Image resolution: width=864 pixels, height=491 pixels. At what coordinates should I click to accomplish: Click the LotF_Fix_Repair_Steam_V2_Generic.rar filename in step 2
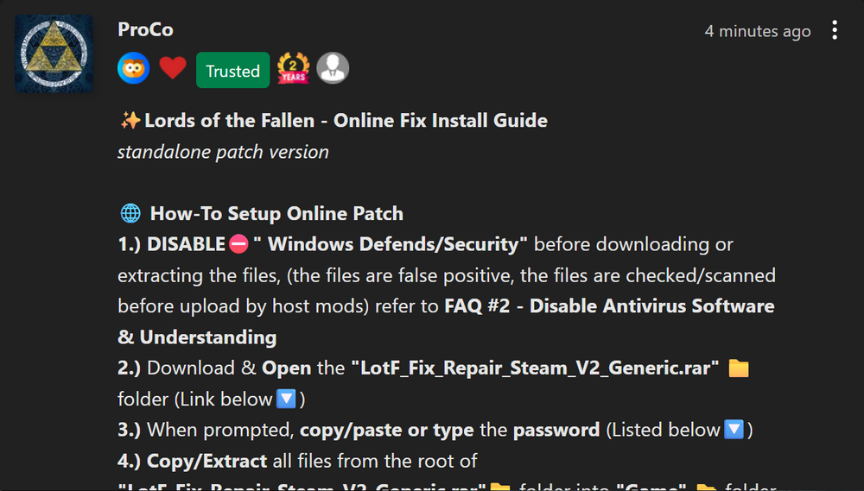pos(536,368)
